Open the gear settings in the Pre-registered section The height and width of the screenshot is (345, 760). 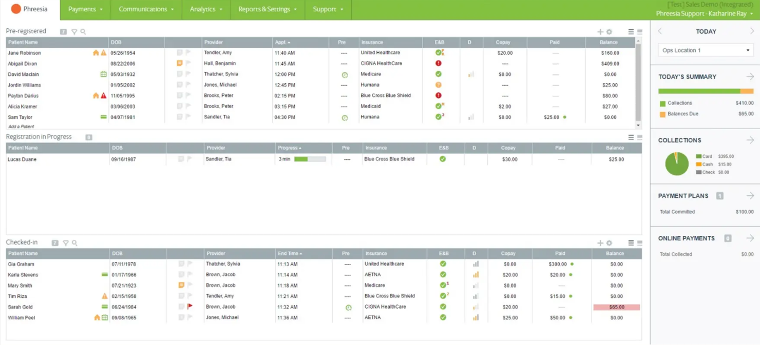[609, 32]
